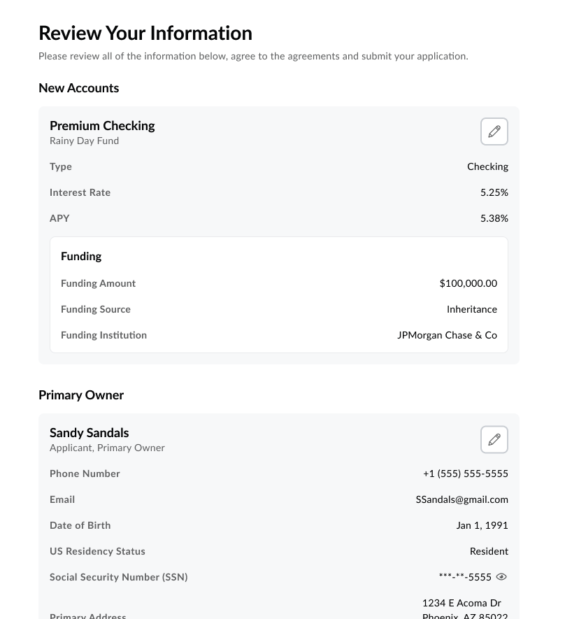
Task: Click the masked SSN ***-**-5555 text
Action: (x=465, y=577)
